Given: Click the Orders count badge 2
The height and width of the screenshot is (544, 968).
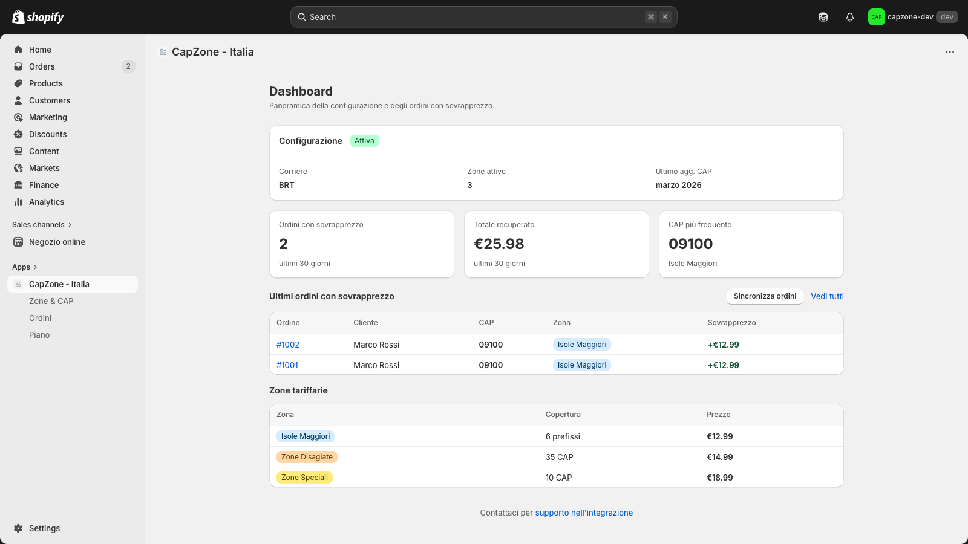Looking at the screenshot, I should (128, 66).
